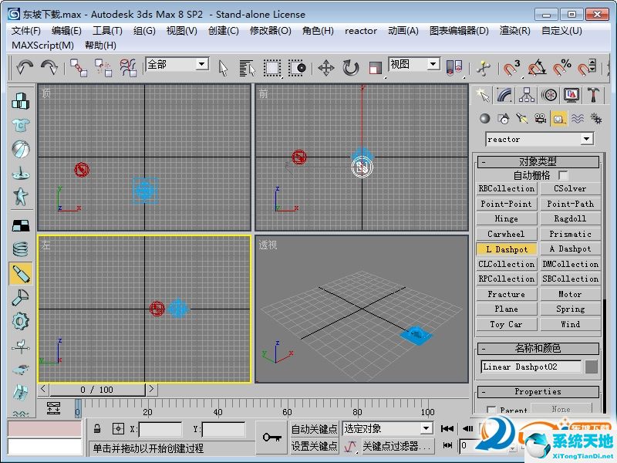Click the Spring object button
The height and width of the screenshot is (463, 617).
coord(570,309)
